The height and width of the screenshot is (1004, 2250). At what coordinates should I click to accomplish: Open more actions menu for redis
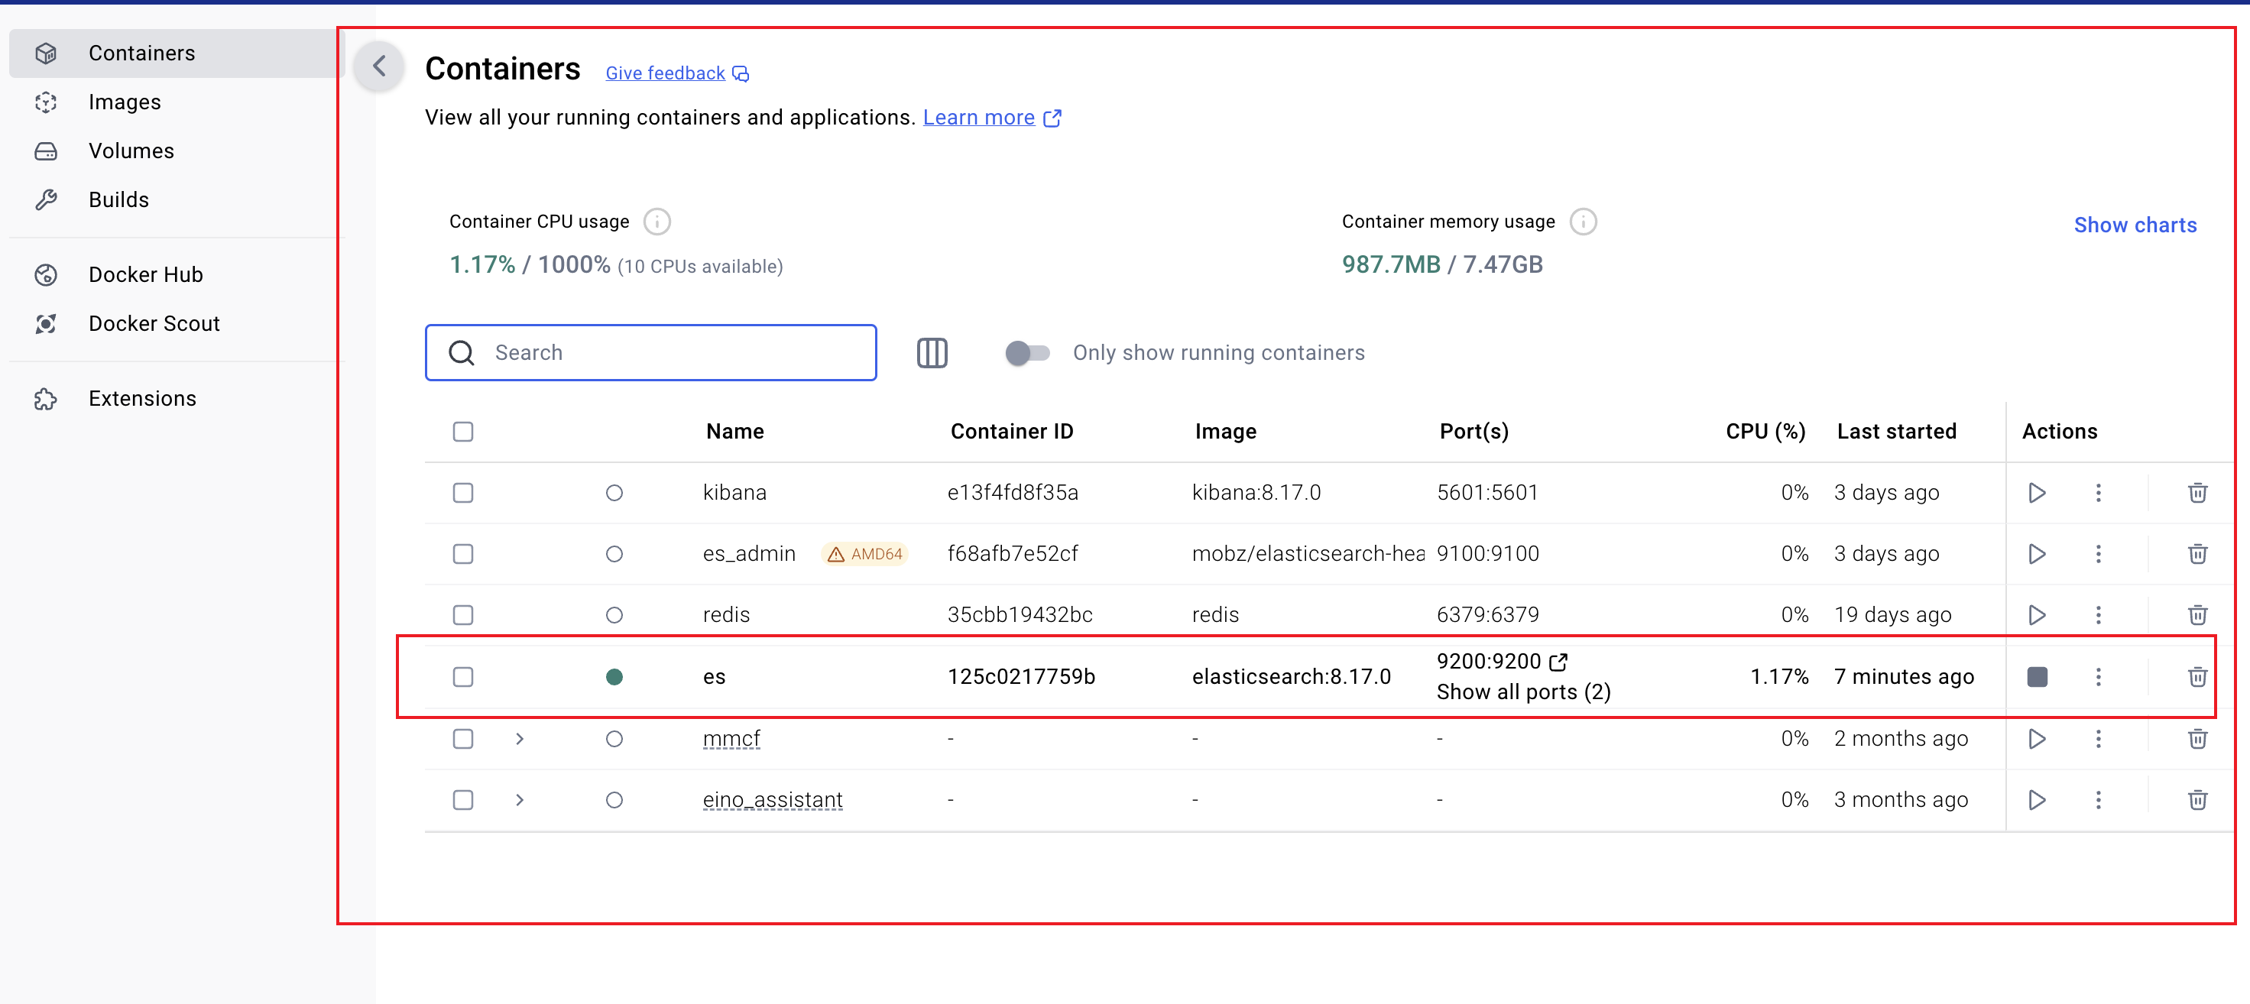point(2098,614)
